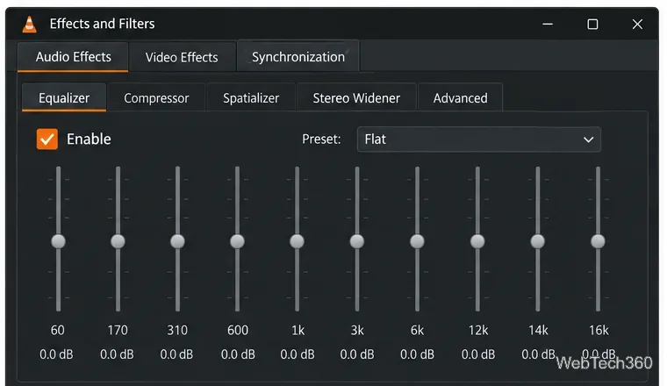The height and width of the screenshot is (386, 667).
Task: Go to the Synchronization tab
Action: pos(298,56)
